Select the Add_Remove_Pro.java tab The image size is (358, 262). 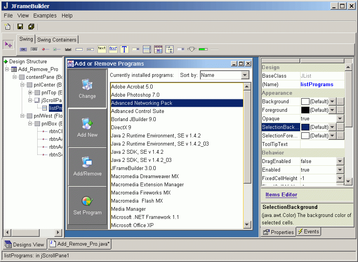(x=80, y=244)
